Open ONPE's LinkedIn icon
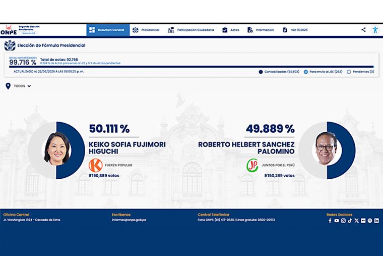383x256 pixels. 376,221
